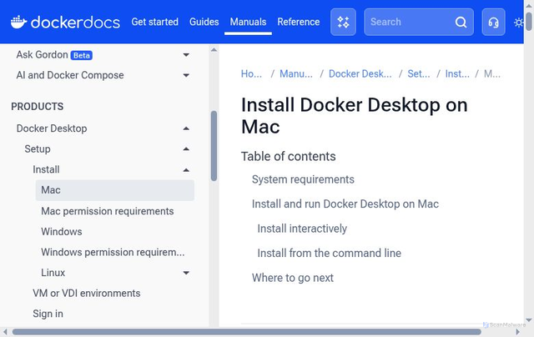The width and height of the screenshot is (534, 337).
Task: Click the search magnifier icon
Action: 461,23
